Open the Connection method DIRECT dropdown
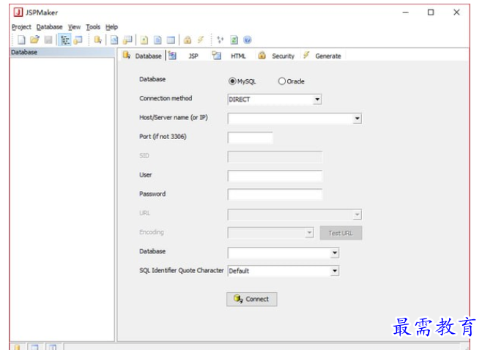 317,100
